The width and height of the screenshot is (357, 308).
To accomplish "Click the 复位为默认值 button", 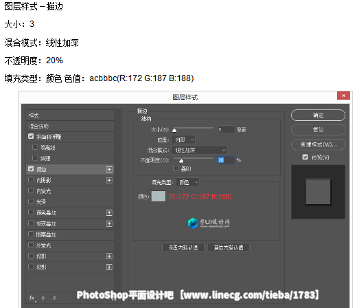I will pyautogui.click(x=229, y=247).
